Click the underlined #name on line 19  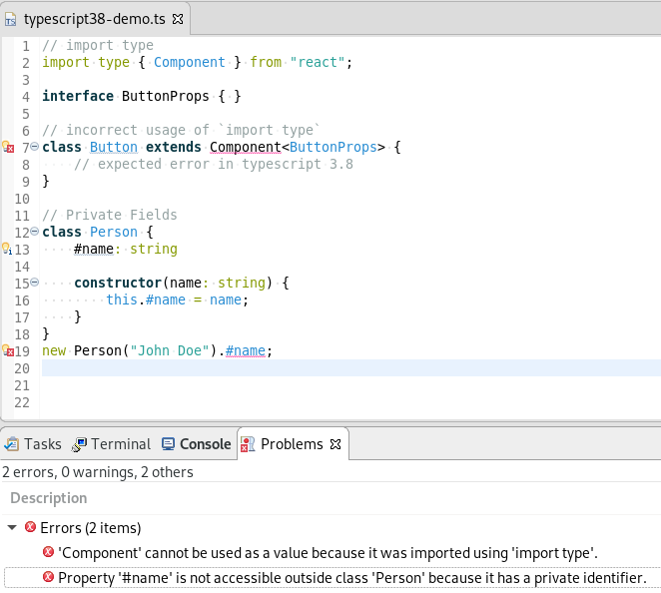point(246,350)
